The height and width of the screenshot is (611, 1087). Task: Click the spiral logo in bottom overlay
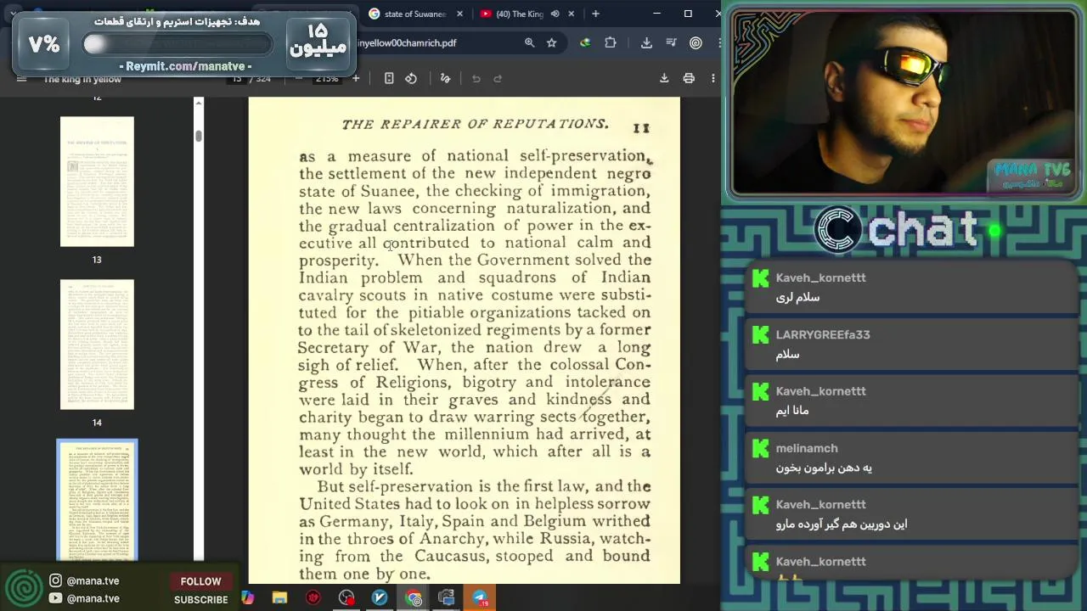(24, 589)
